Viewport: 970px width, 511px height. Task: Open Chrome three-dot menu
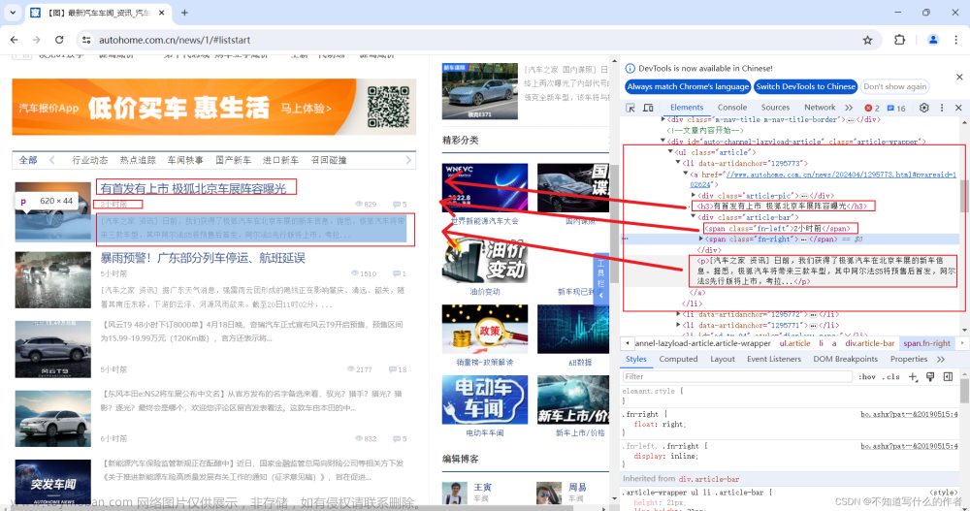pyautogui.click(x=955, y=40)
